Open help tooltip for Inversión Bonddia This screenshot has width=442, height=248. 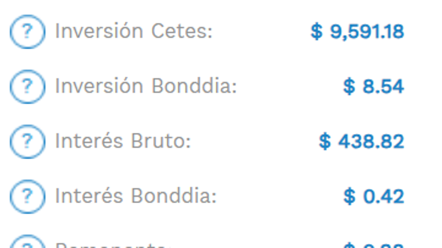[x=27, y=86]
